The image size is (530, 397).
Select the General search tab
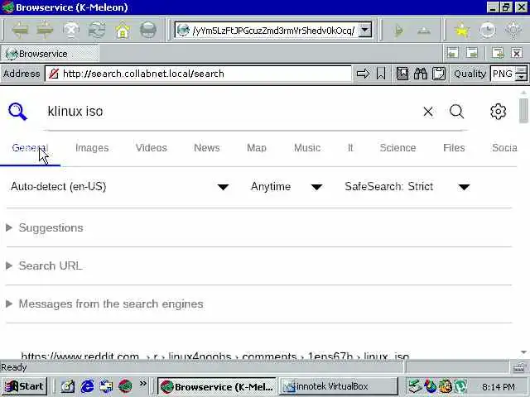(x=30, y=148)
